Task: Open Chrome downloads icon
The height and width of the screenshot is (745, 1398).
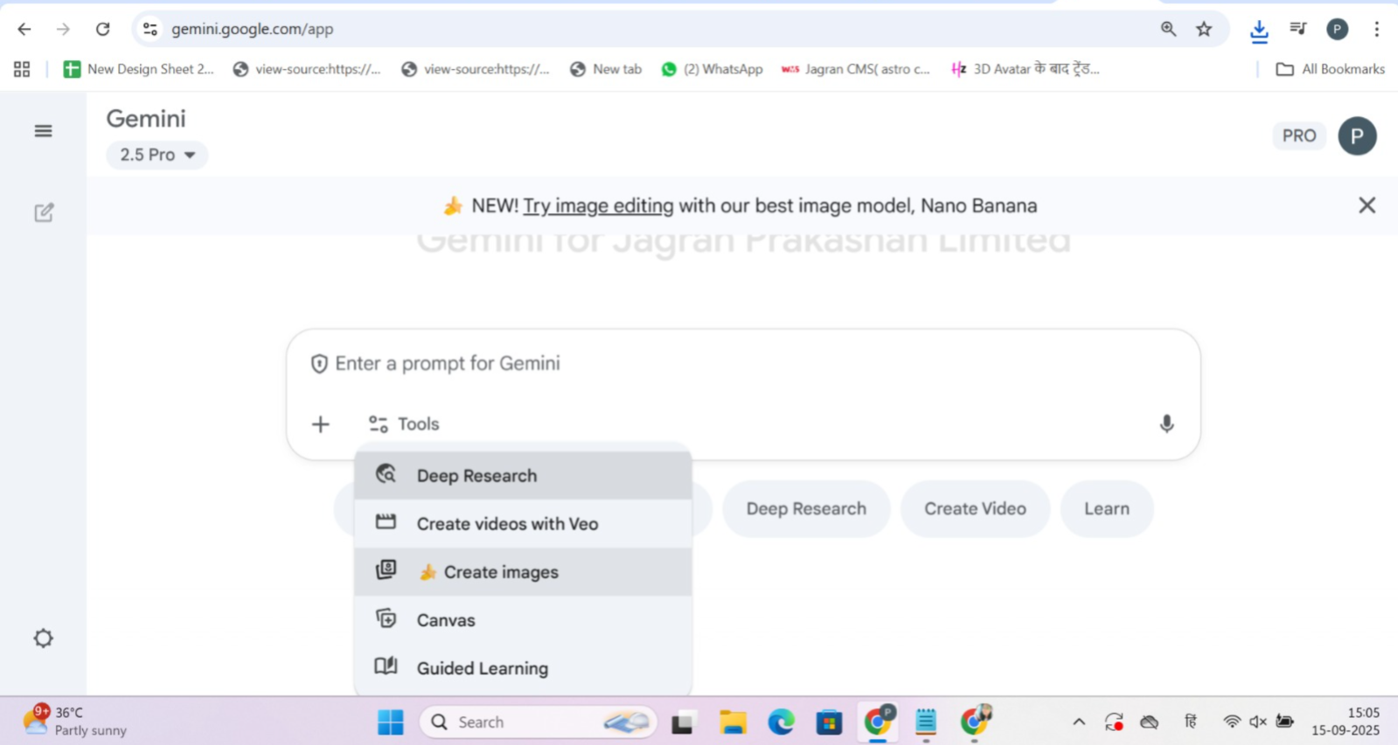Action: pyautogui.click(x=1258, y=31)
